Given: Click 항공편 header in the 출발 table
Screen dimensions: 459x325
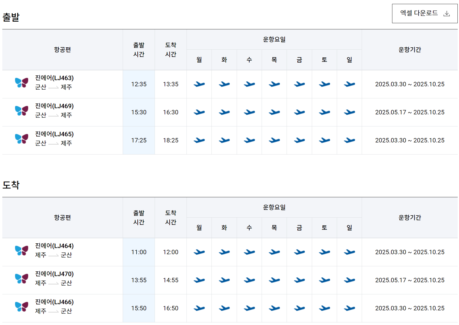Looking at the screenshot, I should [x=63, y=50].
